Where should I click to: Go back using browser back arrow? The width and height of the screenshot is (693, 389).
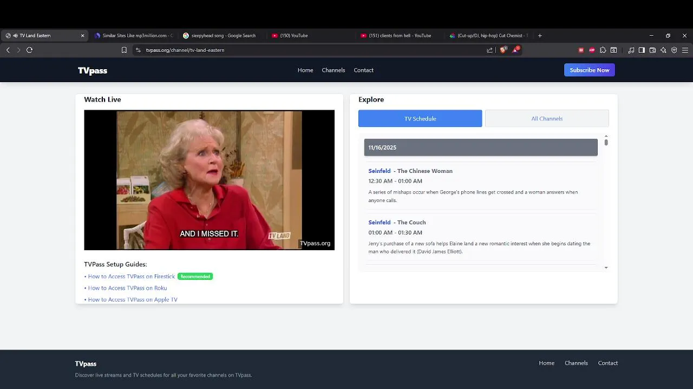point(8,50)
